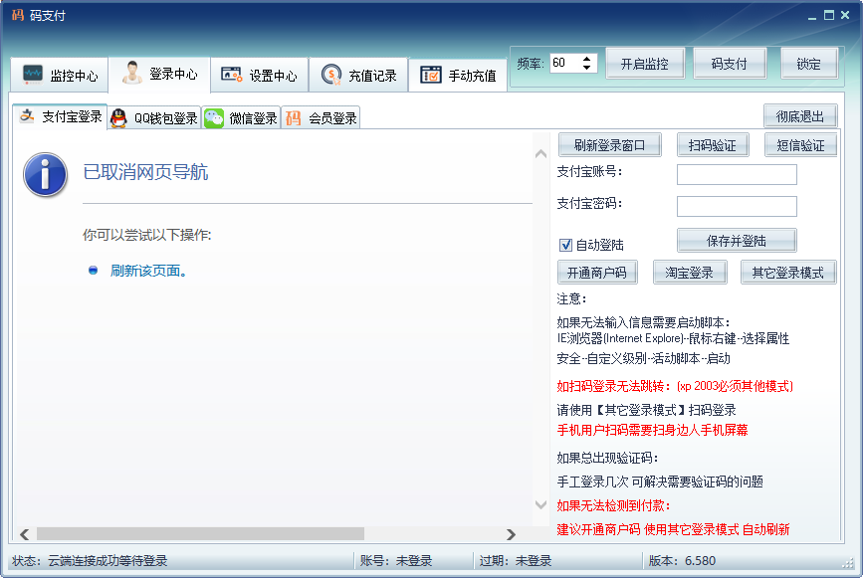The width and height of the screenshot is (863, 578).
Task: Click the 已取消网页导航 heading
Action: pyautogui.click(x=145, y=172)
